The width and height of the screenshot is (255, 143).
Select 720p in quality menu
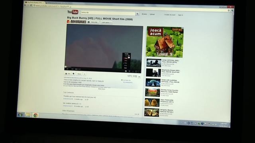click(126, 58)
